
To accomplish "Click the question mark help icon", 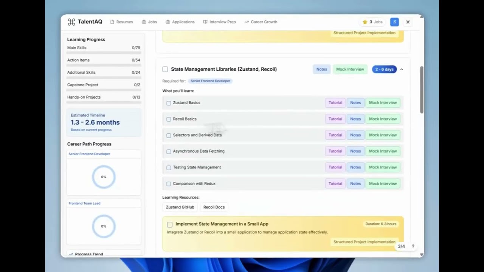I will pyautogui.click(x=413, y=246).
